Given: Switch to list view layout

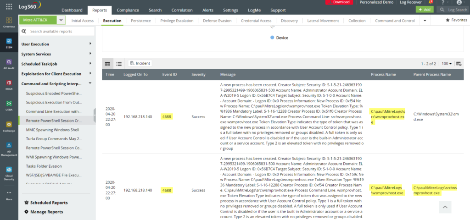Looking at the screenshot, I should point(119,64).
